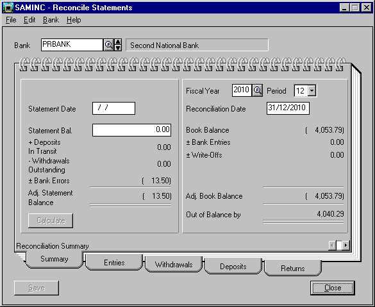The image size is (375, 307).
Task: Open the Bank code finder icon
Action: click(108, 45)
